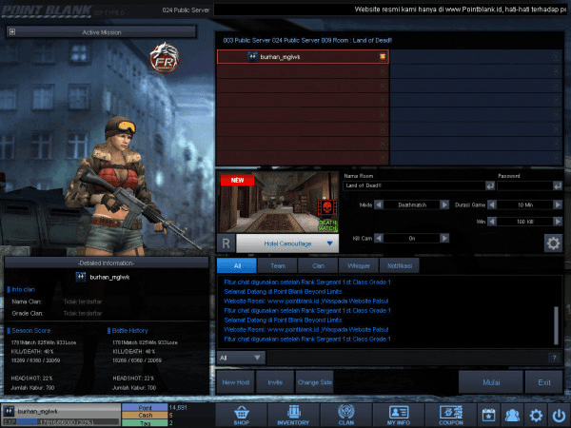This screenshot has width=571, height=428.
Task: Select next Mode with right arrow
Action: click(x=444, y=204)
